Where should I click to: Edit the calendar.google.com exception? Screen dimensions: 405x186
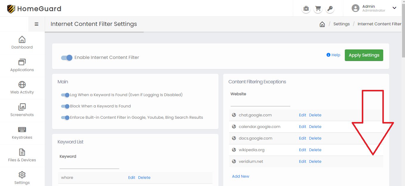tap(302, 127)
